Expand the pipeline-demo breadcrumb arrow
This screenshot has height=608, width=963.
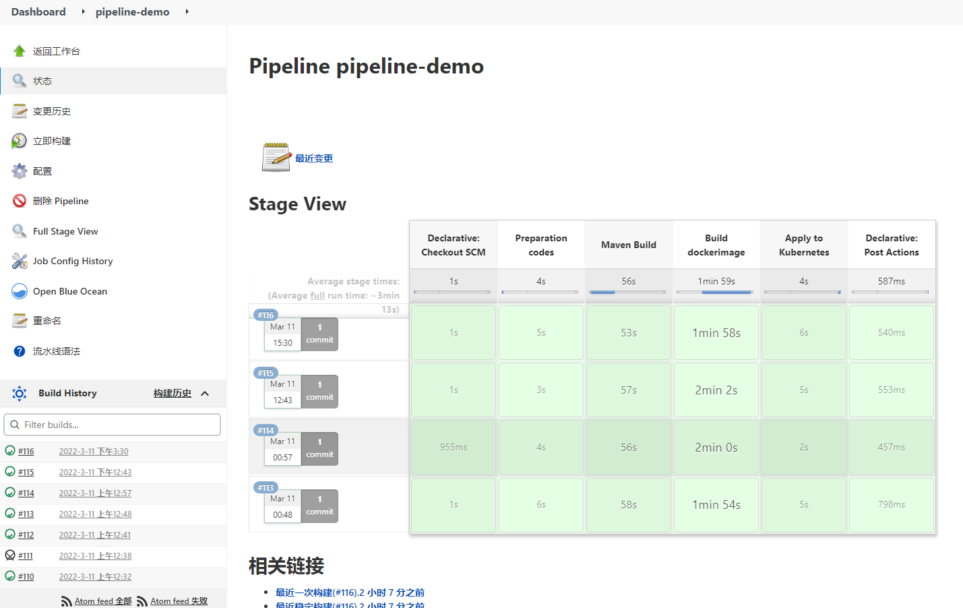[187, 11]
